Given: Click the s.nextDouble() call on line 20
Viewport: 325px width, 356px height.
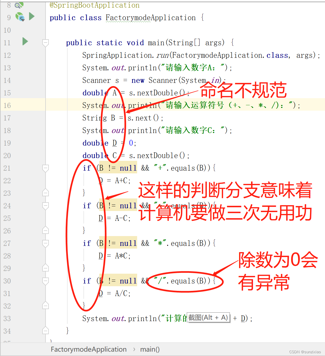Looking at the screenshot, I should [x=157, y=156].
